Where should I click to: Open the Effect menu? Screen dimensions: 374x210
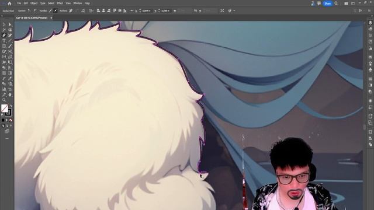click(60, 3)
